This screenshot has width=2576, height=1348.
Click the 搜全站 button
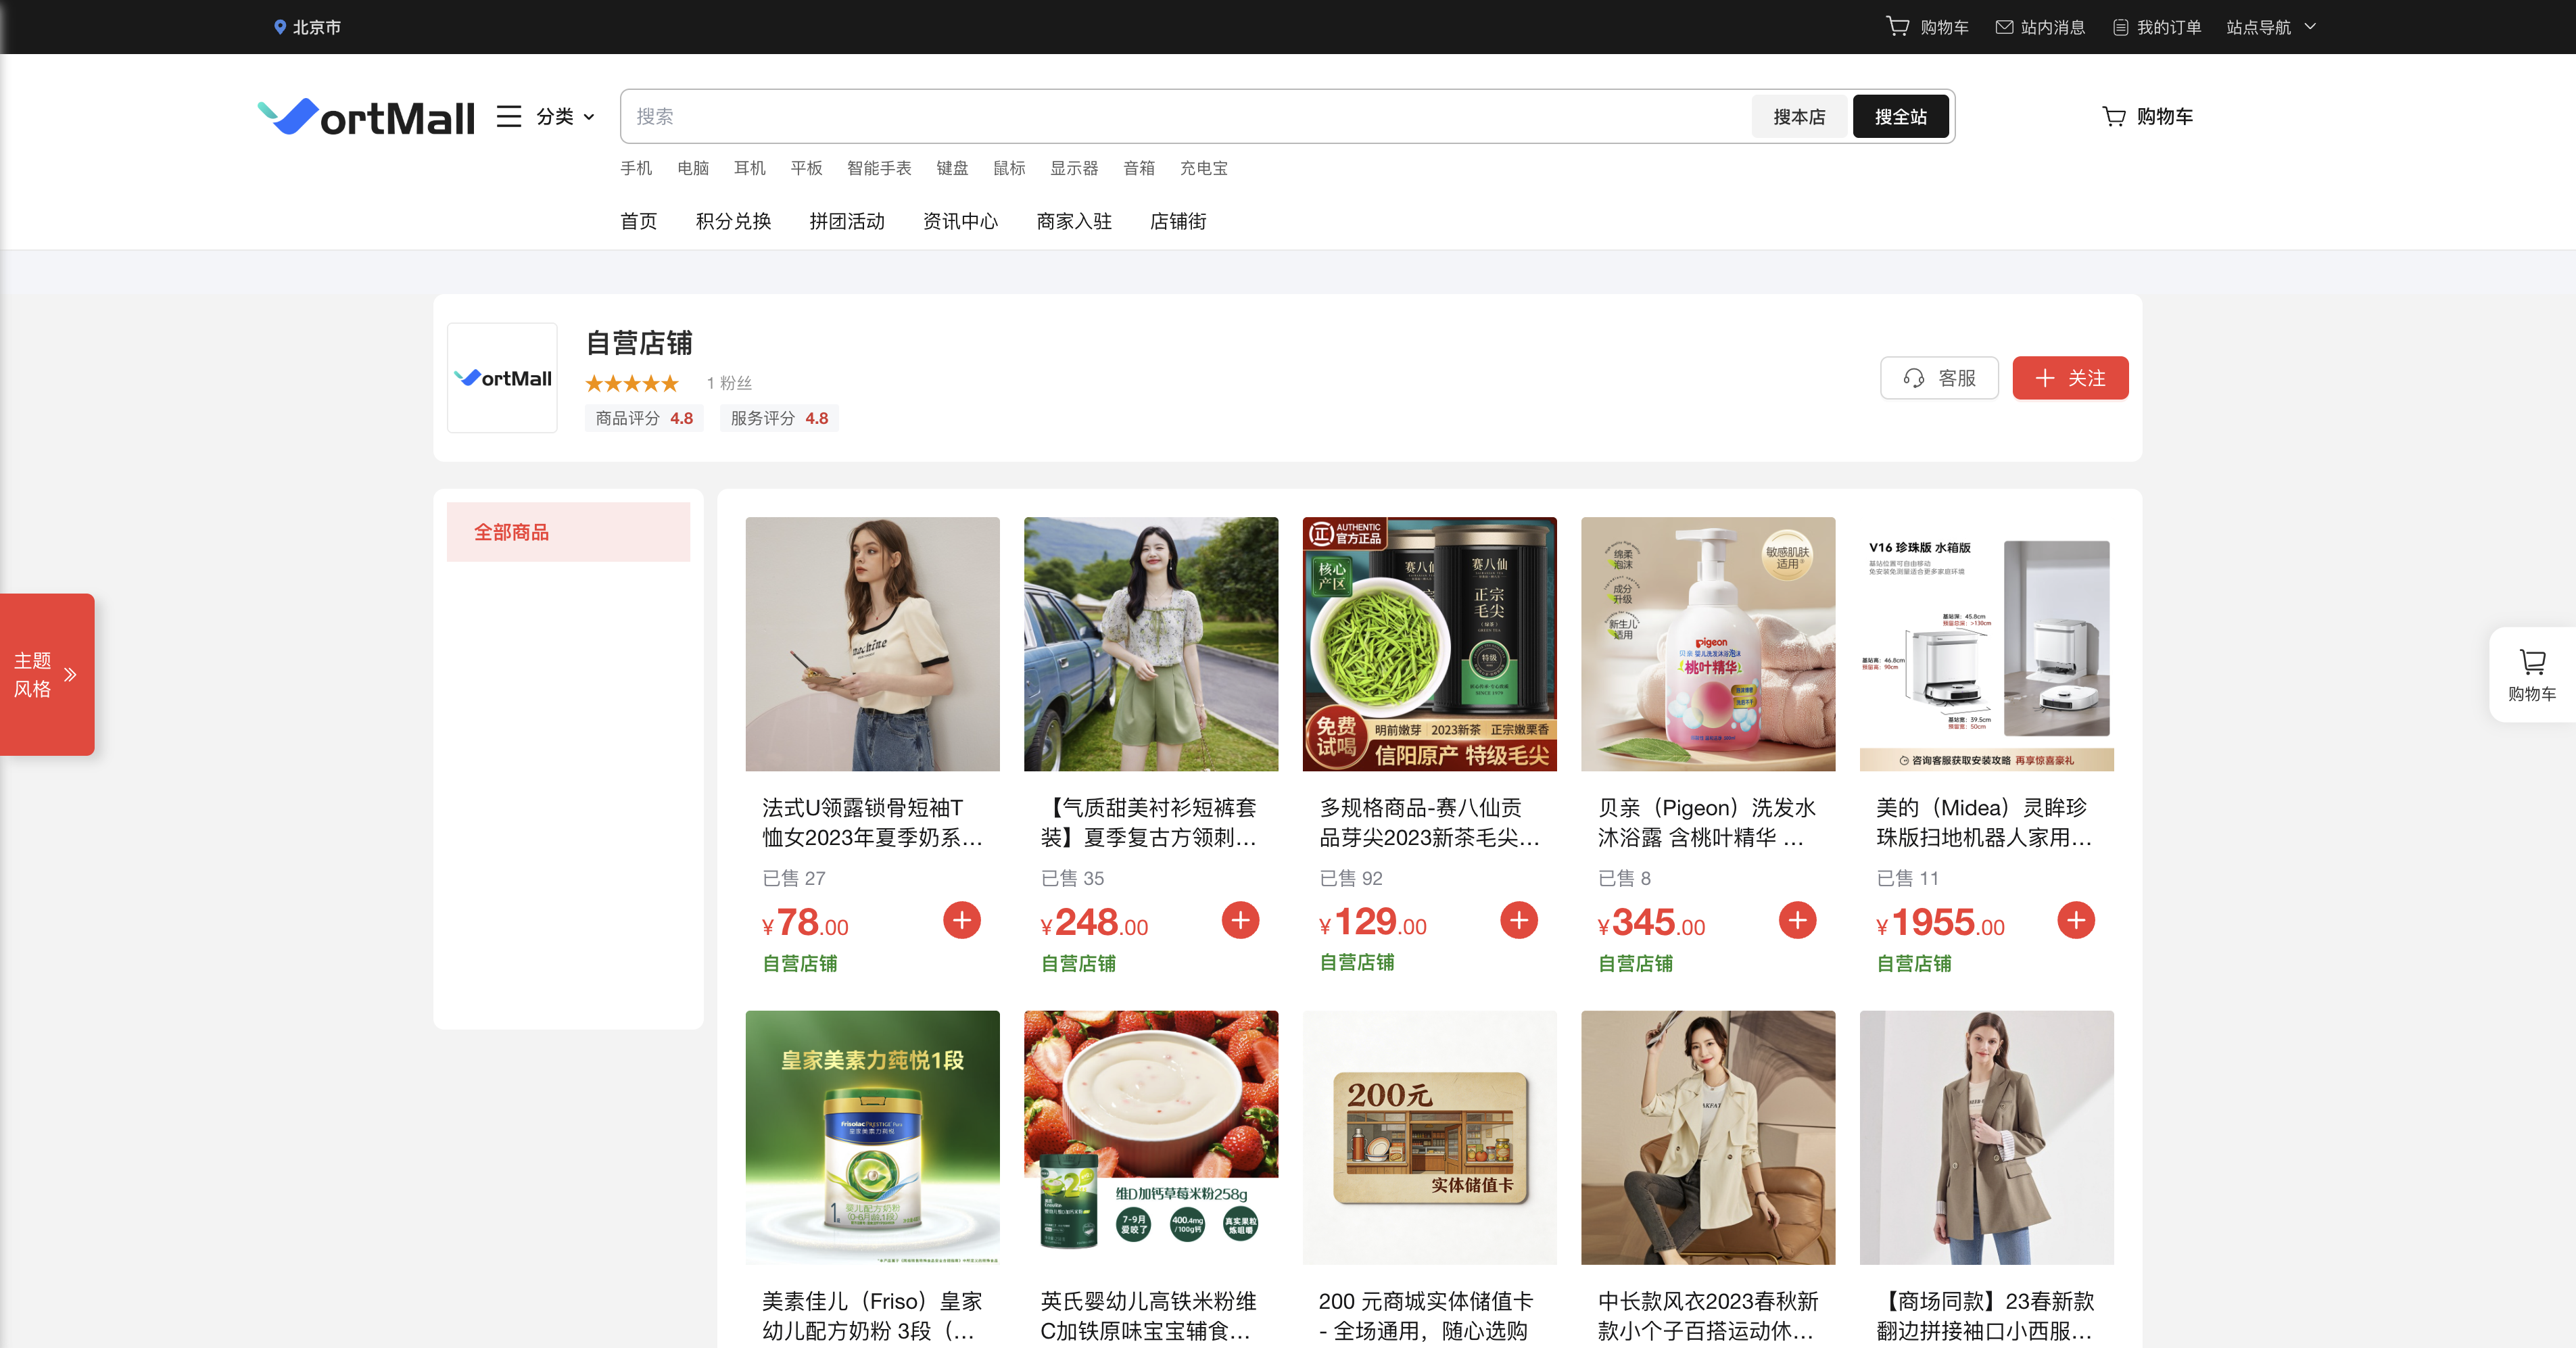tap(1901, 117)
